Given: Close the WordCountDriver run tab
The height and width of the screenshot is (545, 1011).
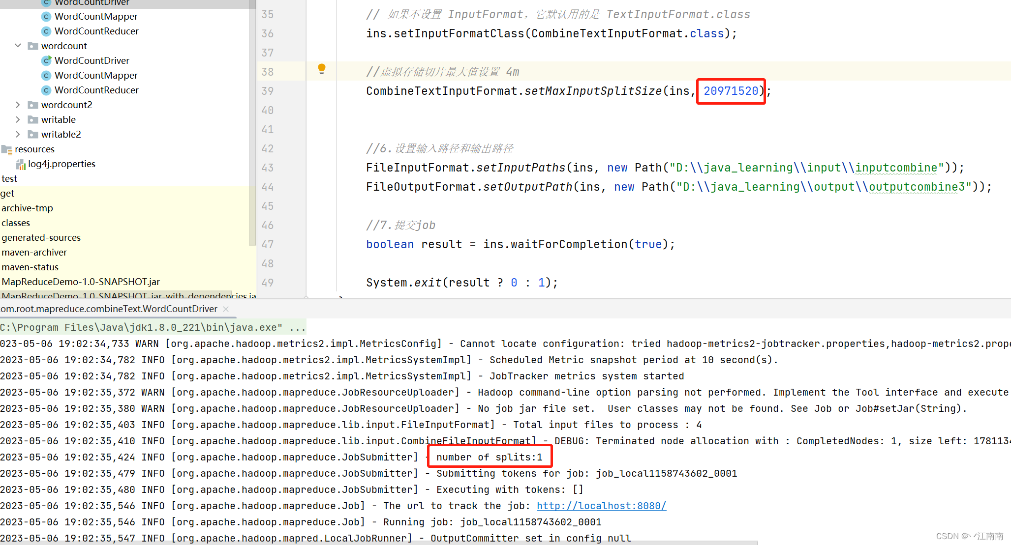Looking at the screenshot, I should point(226,309).
